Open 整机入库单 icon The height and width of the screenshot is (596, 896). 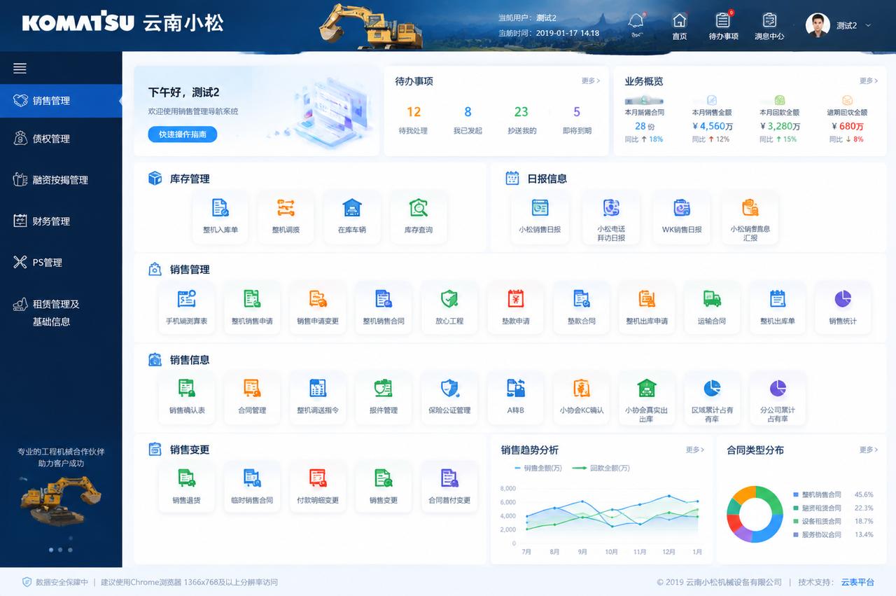[220, 207]
